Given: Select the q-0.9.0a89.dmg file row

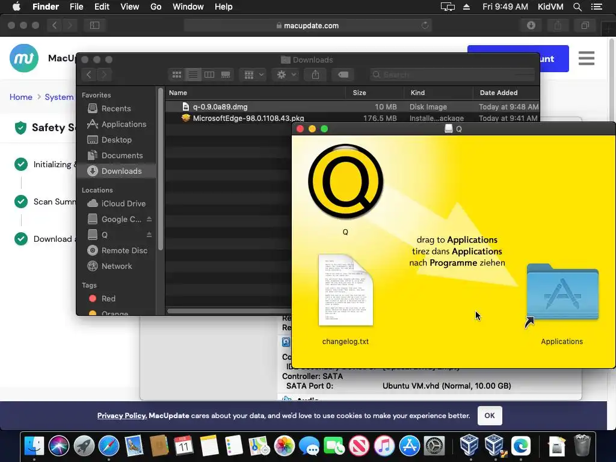Looking at the screenshot, I should [353, 106].
